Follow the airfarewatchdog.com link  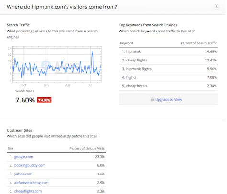(x=32, y=183)
